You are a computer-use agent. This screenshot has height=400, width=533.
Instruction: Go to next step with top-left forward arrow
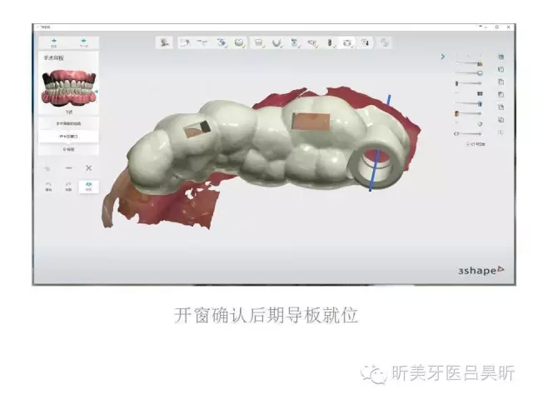pos(83,42)
